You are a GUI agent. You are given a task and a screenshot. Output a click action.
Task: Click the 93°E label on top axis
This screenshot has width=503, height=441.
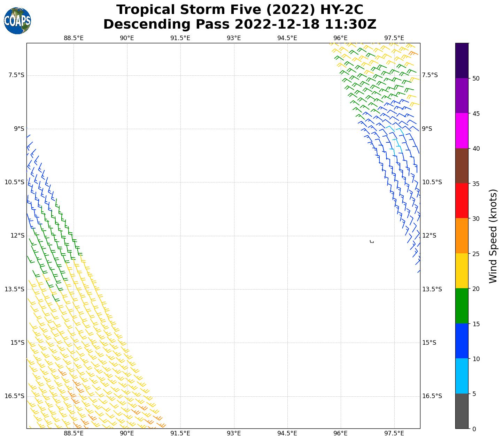click(x=234, y=38)
